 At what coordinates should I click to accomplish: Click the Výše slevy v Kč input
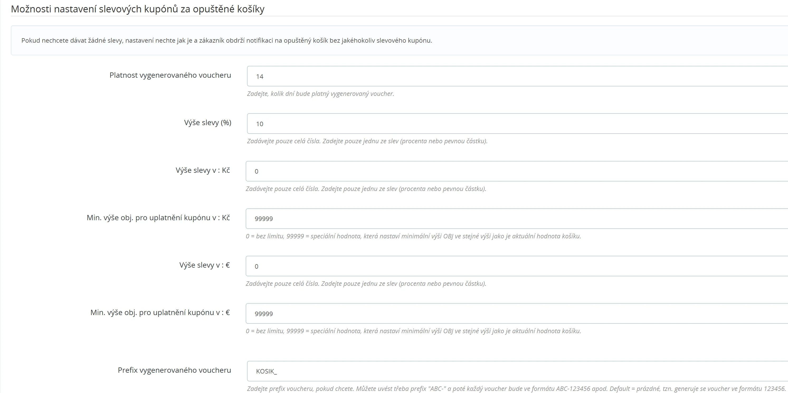point(516,171)
